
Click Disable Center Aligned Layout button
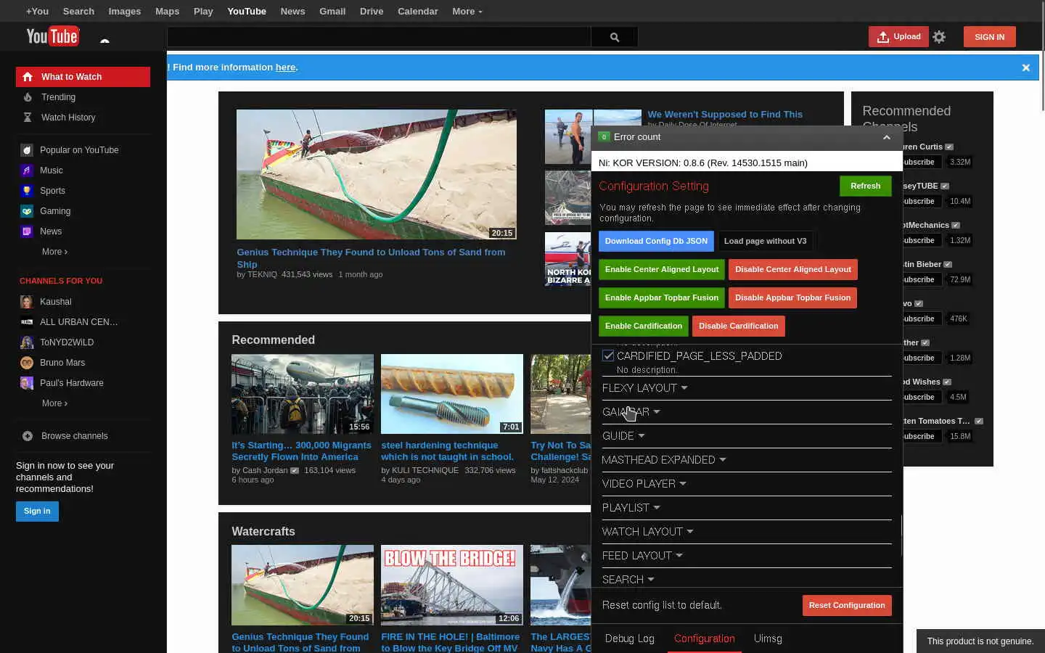tap(793, 269)
